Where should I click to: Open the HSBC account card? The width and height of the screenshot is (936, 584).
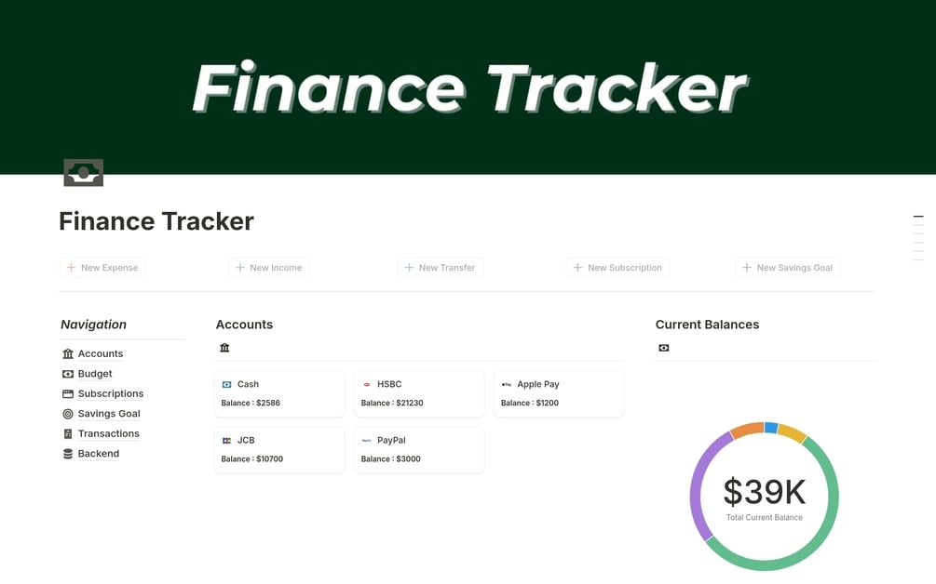click(x=418, y=393)
